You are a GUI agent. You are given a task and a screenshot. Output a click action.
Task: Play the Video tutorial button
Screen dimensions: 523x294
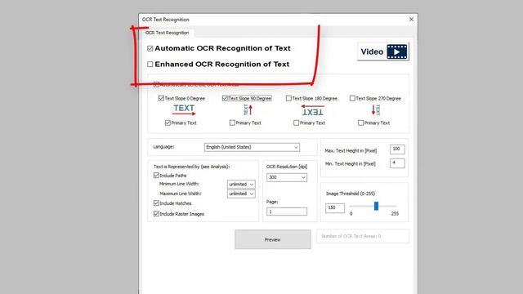point(383,51)
